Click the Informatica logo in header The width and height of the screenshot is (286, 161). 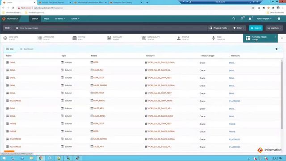10,19
